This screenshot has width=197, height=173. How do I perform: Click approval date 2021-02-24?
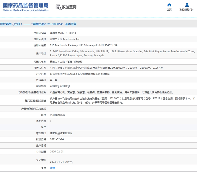coord(57,139)
